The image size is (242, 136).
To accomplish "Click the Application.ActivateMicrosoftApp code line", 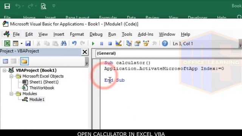I will (164, 69).
